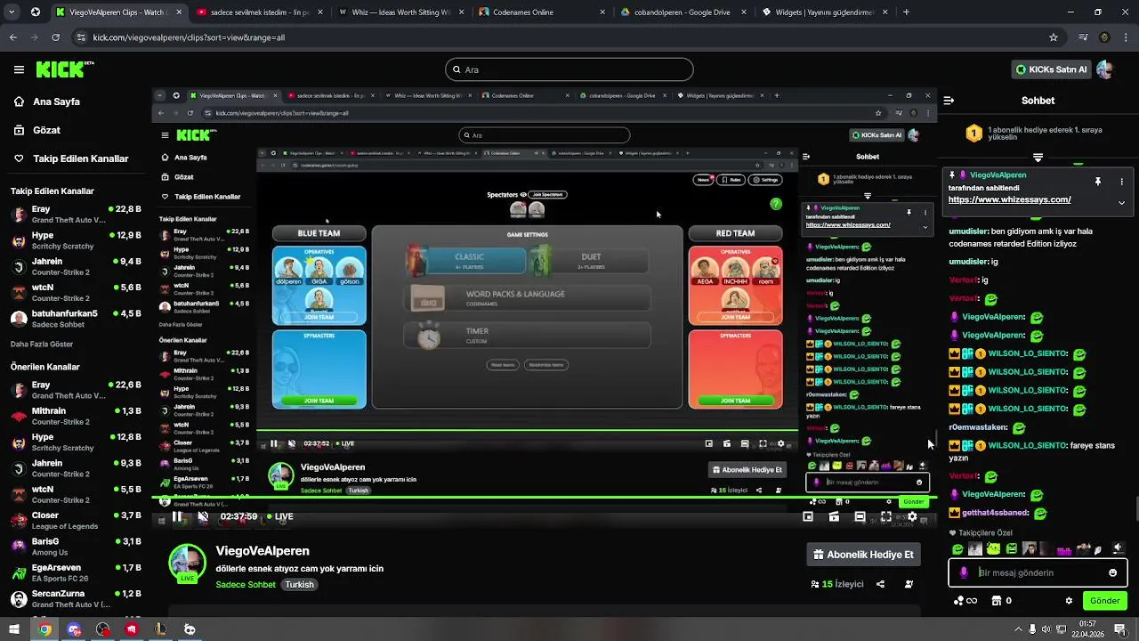1139x641 pixels.
Task: Focus the Ara search field
Action: click(569, 69)
